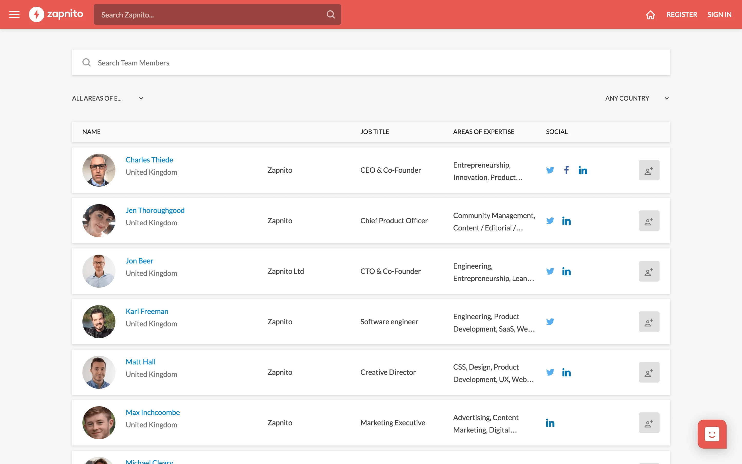Open the hamburger menu
This screenshot has height=464, width=742.
[x=14, y=14]
